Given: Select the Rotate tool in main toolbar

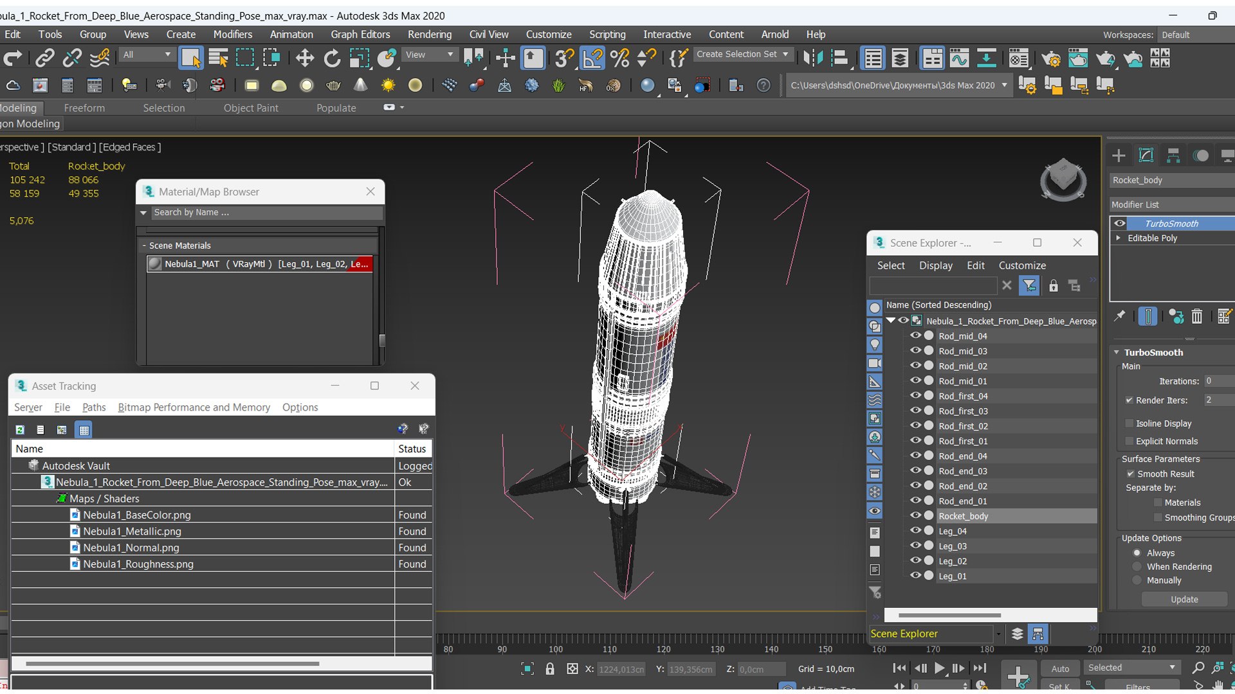Looking at the screenshot, I should [332, 58].
